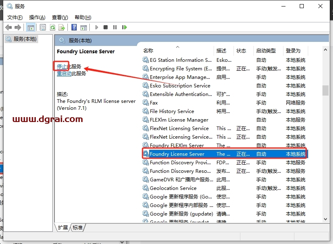333x244 pixels.
Task: Click gear icon of Esko Subscription Service
Action: click(x=145, y=85)
